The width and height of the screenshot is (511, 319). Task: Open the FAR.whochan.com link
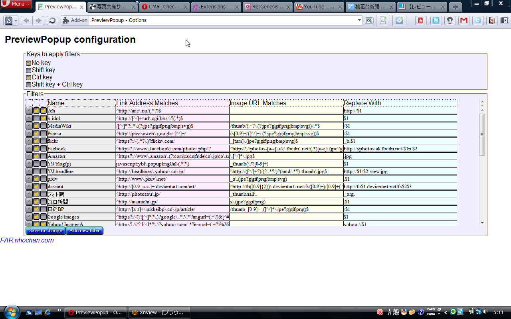point(27,240)
